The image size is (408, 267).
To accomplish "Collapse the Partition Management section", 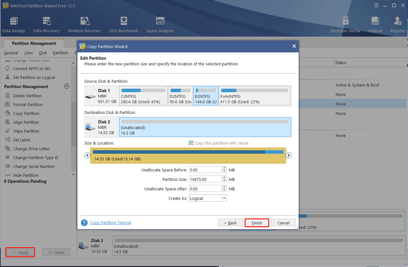I will (66, 86).
